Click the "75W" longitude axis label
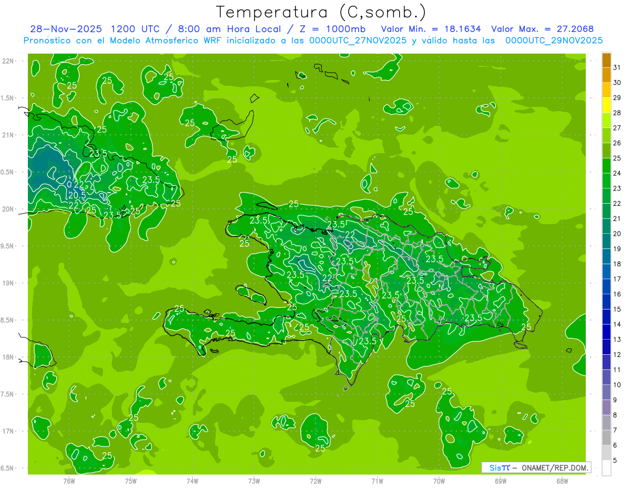This screenshot has width=631, height=488. pyautogui.click(x=130, y=481)
